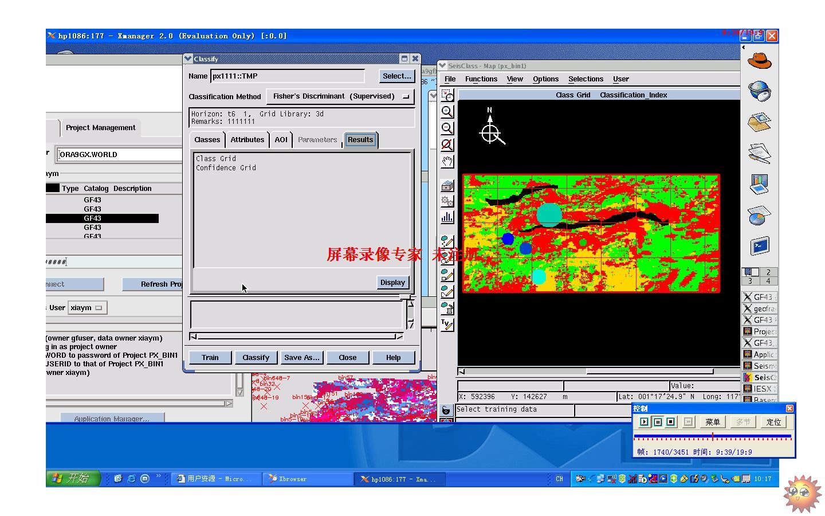Select the hand pan tool

click(x=447, y=162)
